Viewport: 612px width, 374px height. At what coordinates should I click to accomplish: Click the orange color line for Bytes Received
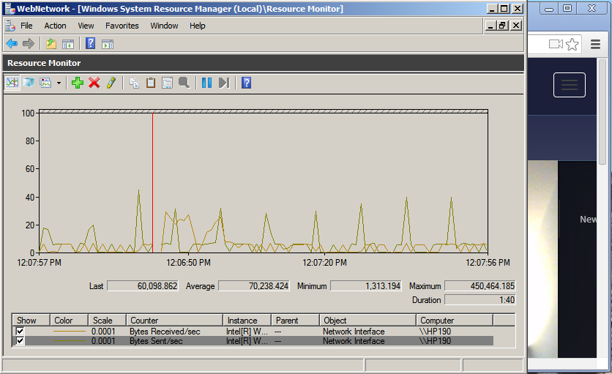(70, 332)
